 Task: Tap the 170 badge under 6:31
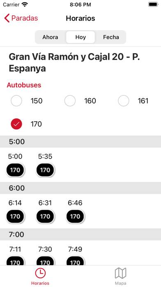45,216
